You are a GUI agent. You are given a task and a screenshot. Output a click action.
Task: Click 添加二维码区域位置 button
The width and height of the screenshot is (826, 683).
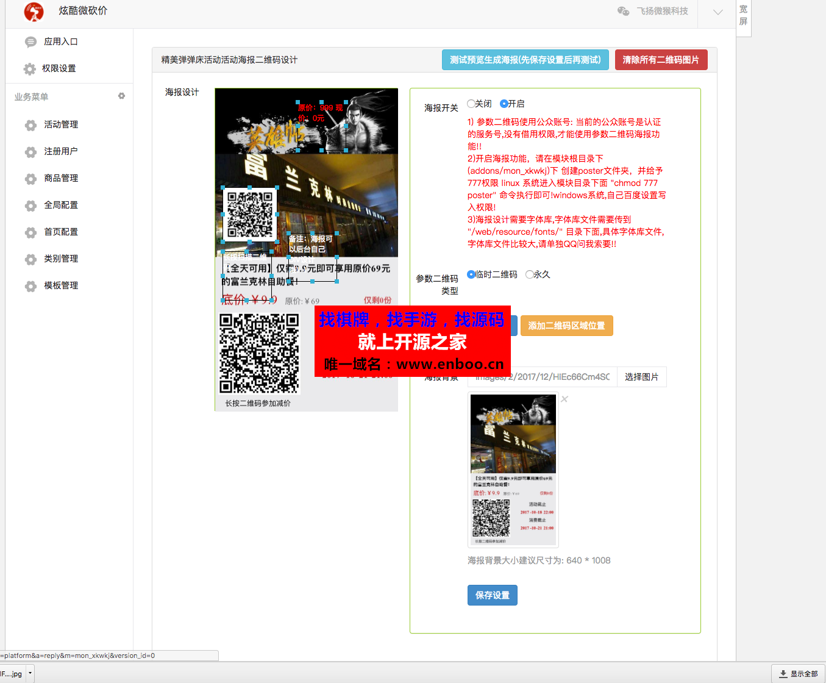(x=567, y=326)
